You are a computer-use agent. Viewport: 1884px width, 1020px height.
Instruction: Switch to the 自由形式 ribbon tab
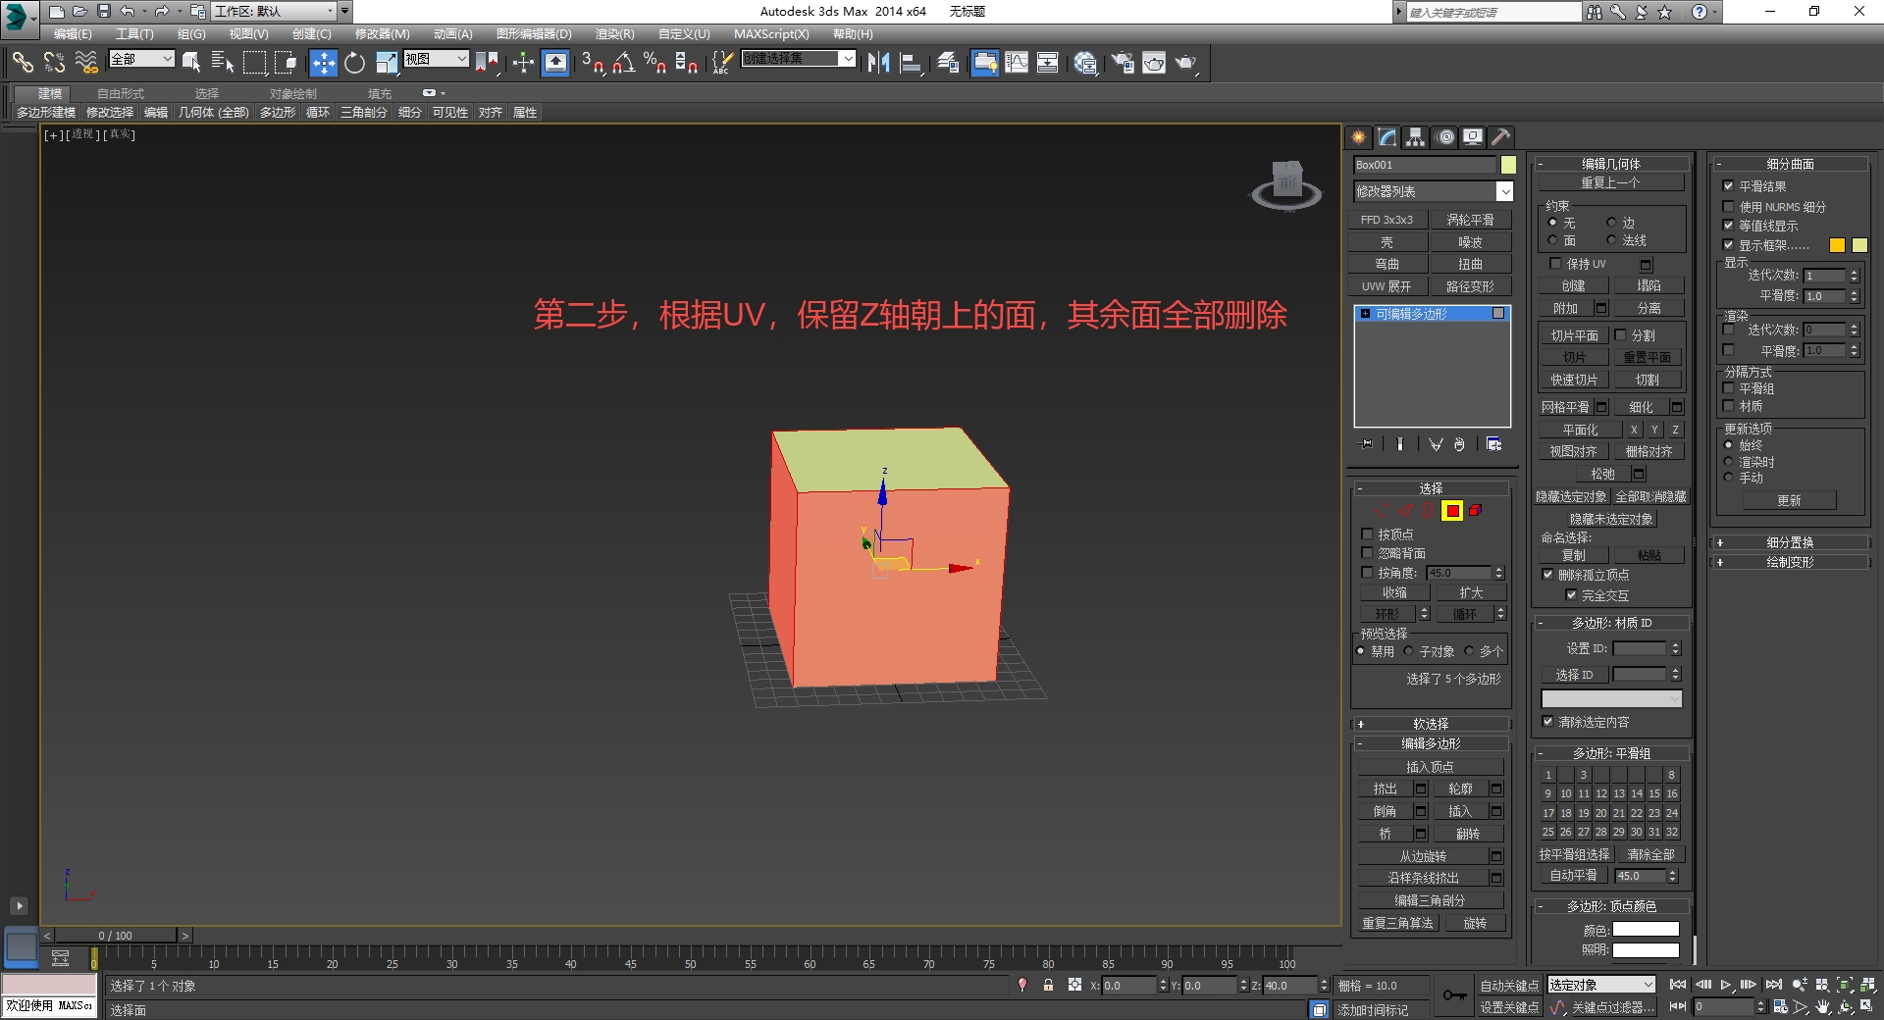[x=121, y=93]
